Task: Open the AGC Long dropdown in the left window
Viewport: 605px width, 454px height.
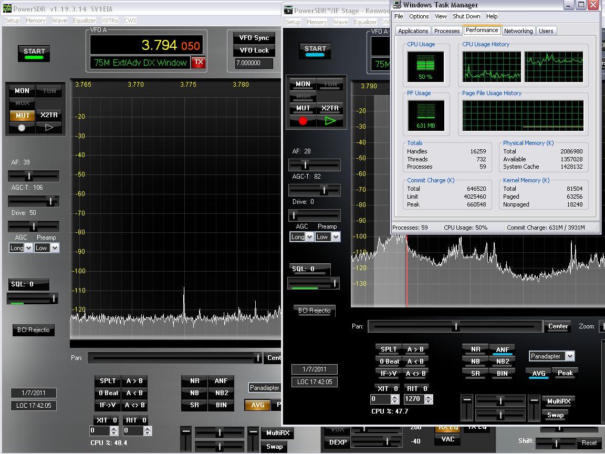Action: 27,248
